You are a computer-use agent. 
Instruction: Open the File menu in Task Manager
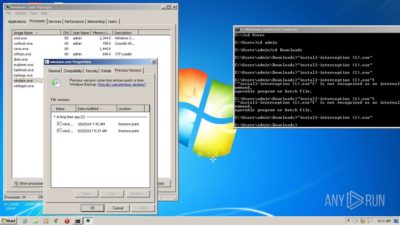pos(8,13)
